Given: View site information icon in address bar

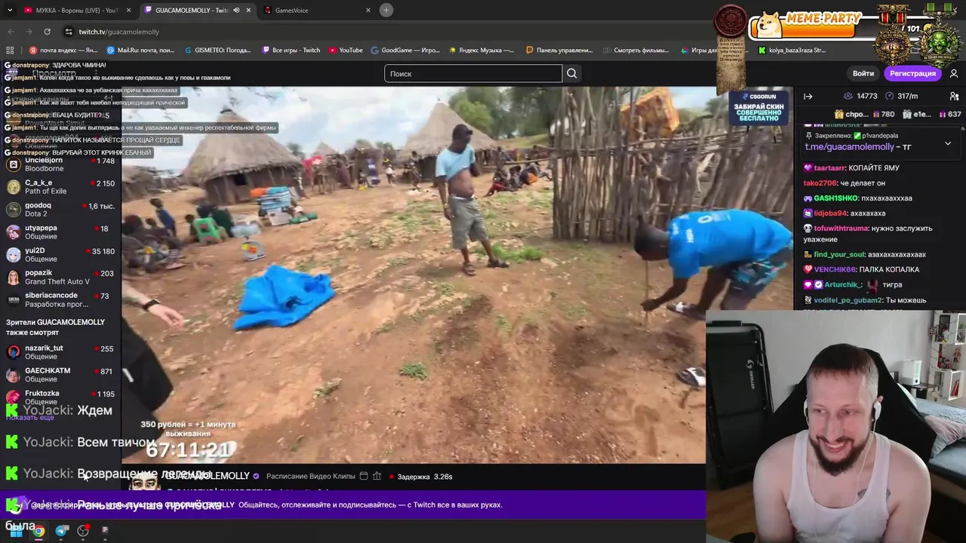Looking at the screenshot, I should pyautogui.click(x=69, y=32).
